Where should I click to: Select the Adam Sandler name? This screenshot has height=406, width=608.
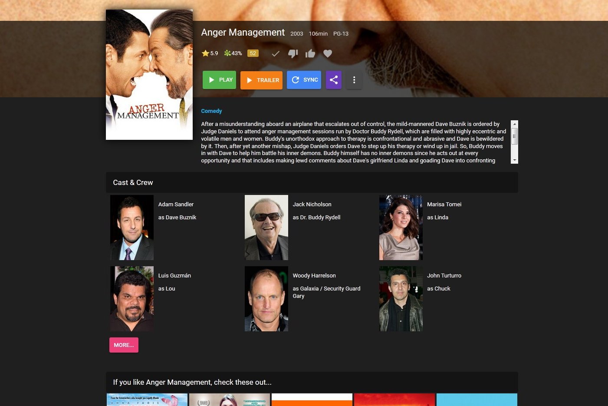coord(176,205)
